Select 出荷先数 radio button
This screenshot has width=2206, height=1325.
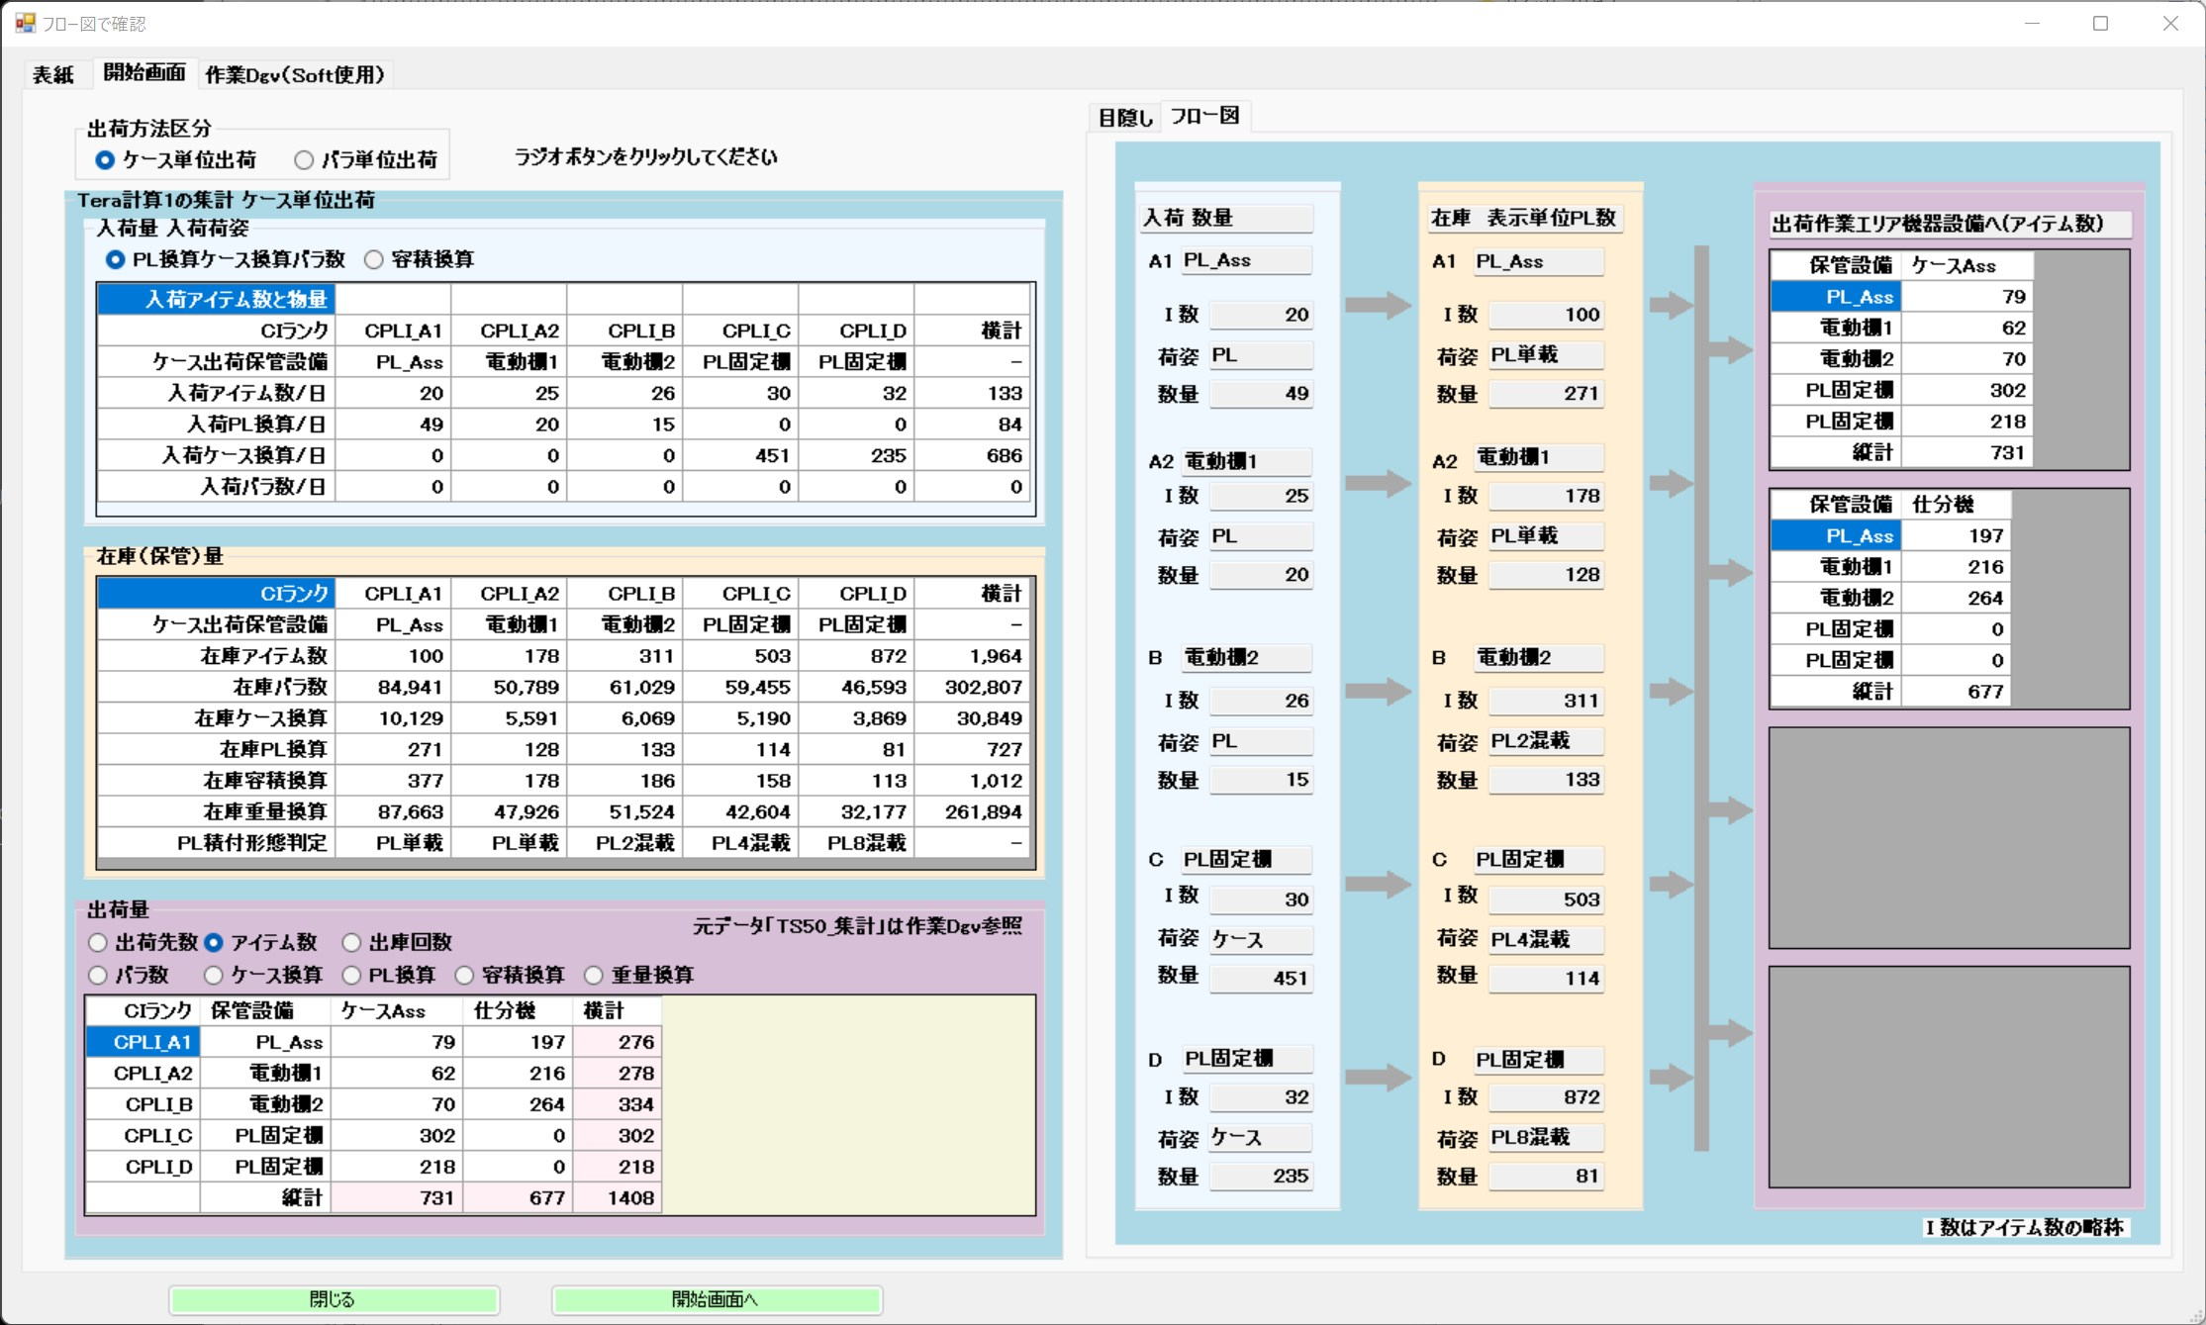point(98,942)
